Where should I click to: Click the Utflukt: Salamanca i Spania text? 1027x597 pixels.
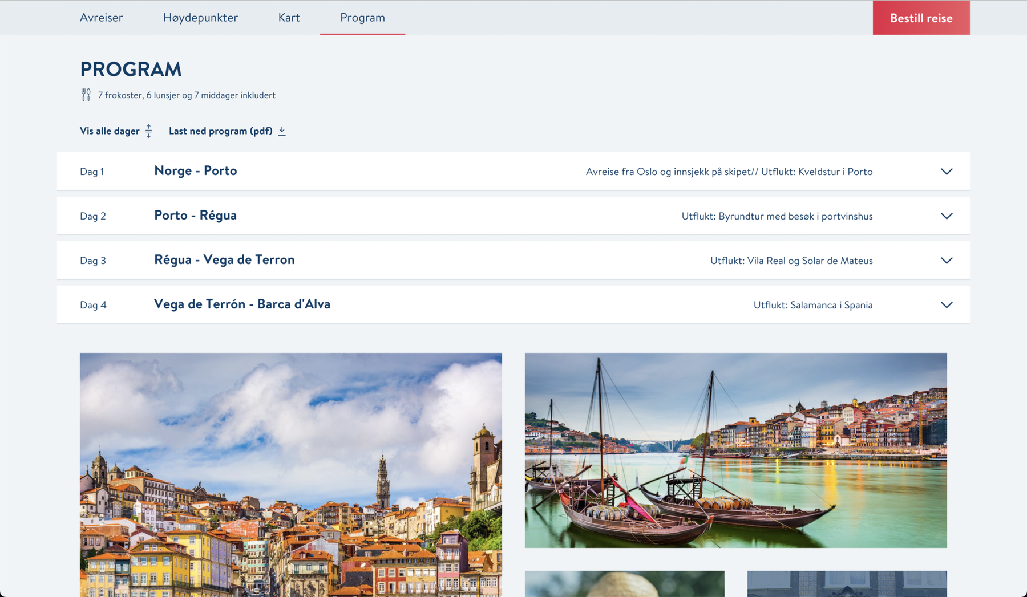point(812,305)
